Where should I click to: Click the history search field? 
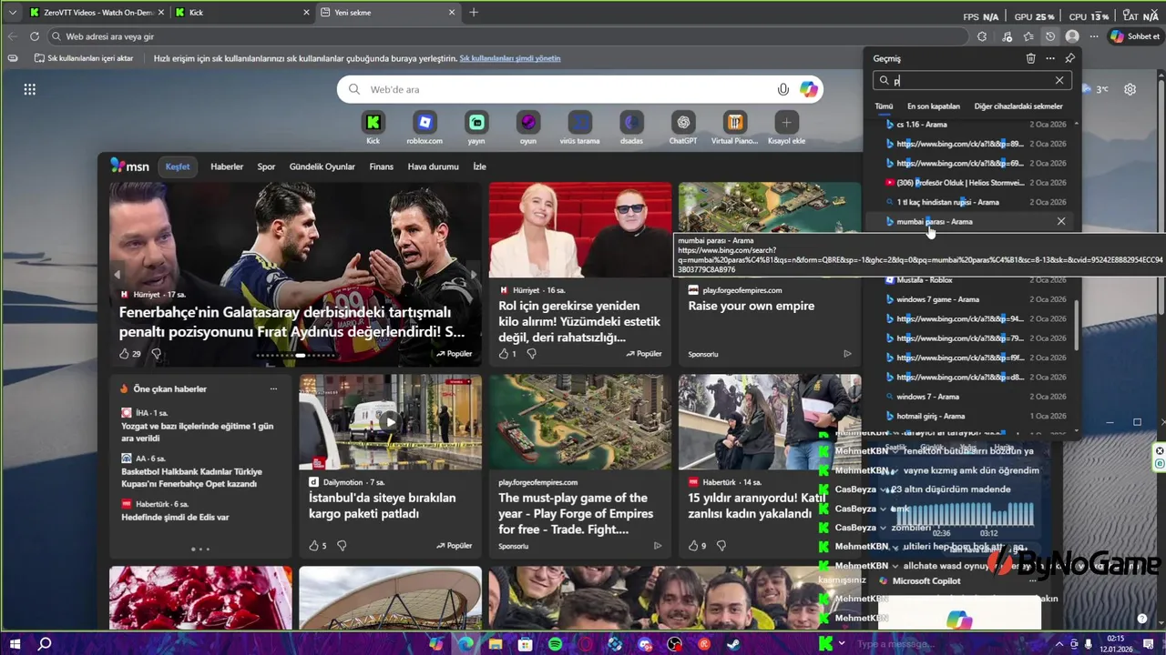pyautogui.click(x=972, y=80)
